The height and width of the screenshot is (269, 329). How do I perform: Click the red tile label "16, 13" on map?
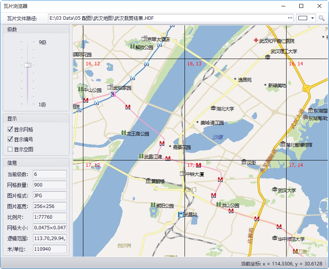click(x=194, y=64)
